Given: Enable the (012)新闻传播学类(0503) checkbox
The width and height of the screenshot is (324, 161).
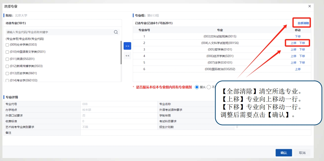Looking at the screenshot, I should [x=7, y=66].
